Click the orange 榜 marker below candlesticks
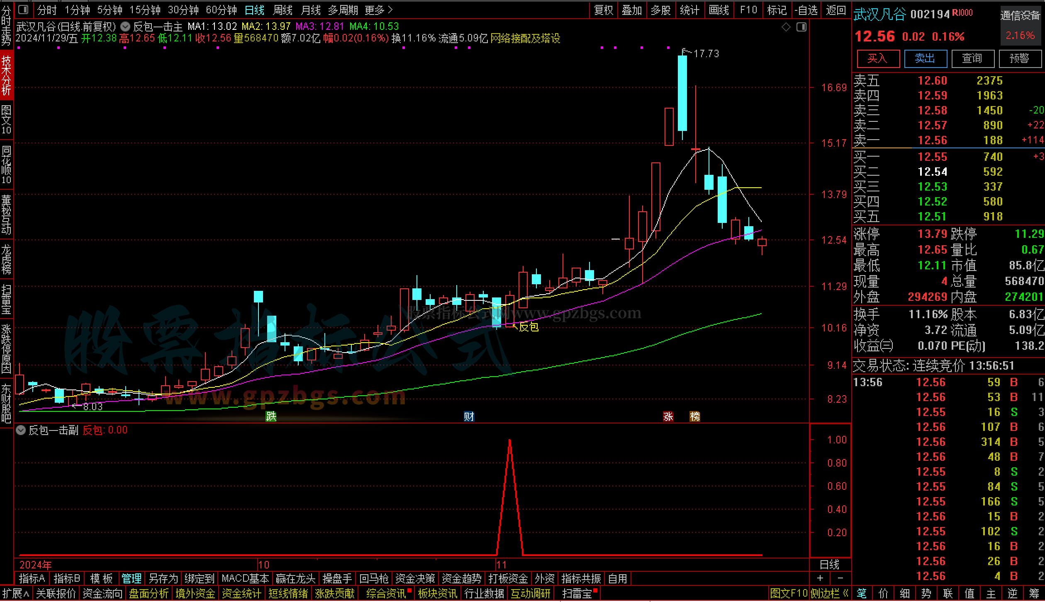The image size is (1045, 602). 694,416
